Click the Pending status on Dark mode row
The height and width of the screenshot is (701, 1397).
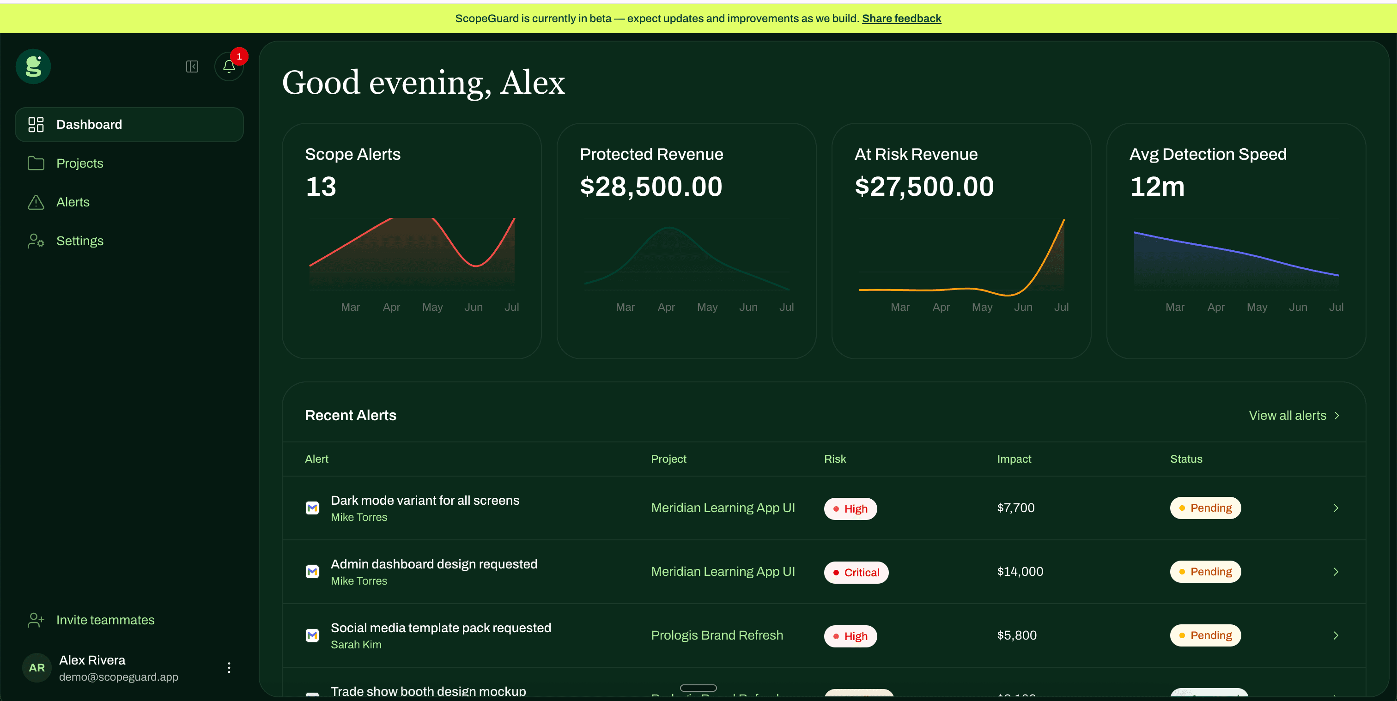pyautogui.click(x=1205, y=508)
